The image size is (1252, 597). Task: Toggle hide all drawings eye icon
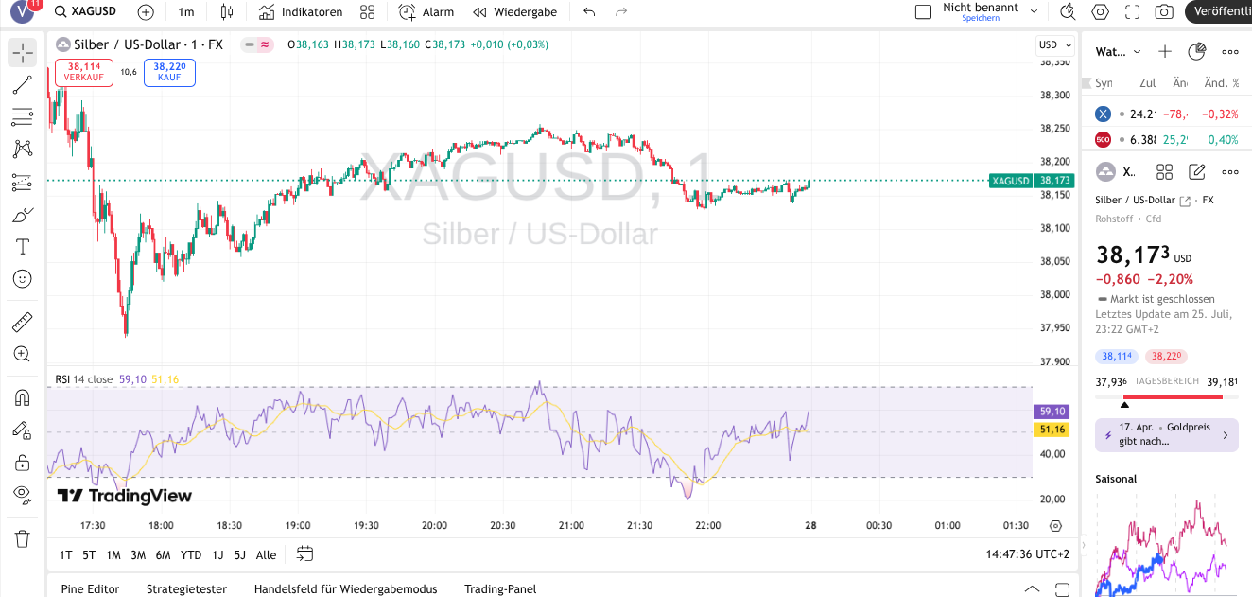(23, 494)
